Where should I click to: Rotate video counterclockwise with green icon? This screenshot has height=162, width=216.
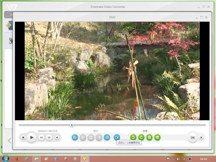(133, 137)
